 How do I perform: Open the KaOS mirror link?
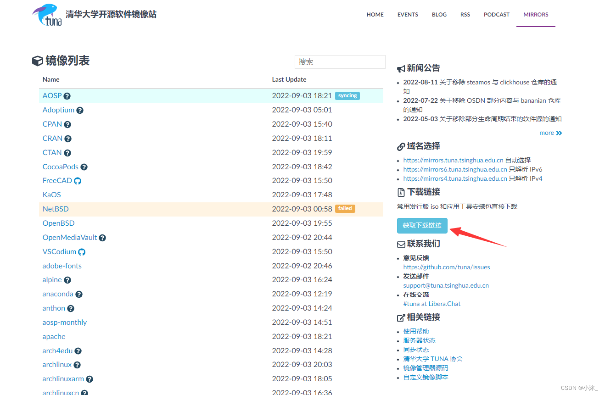point(52,195)
